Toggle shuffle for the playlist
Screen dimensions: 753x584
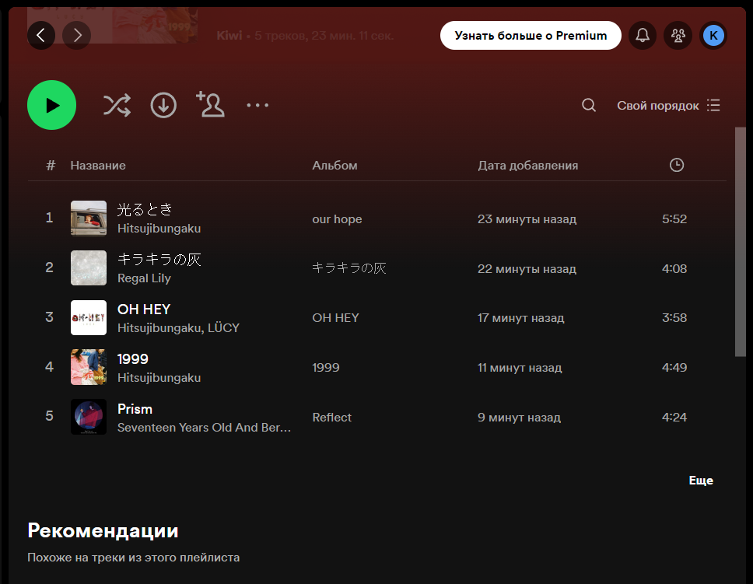pos(117,105)
